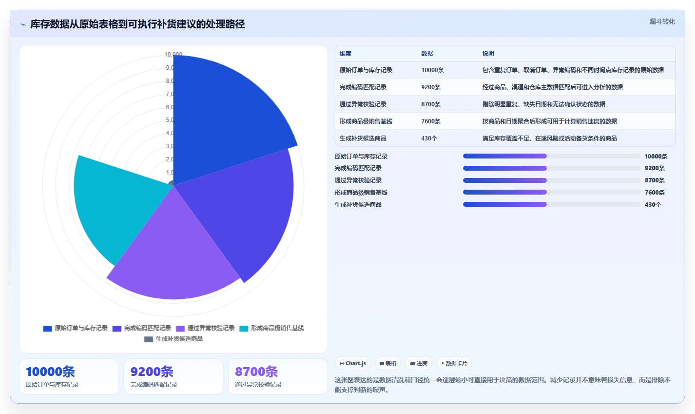The width and height of the screenshot is (695, 414).
Task: Click progress label 形成商品级销售基线
Action: point(361,193)
